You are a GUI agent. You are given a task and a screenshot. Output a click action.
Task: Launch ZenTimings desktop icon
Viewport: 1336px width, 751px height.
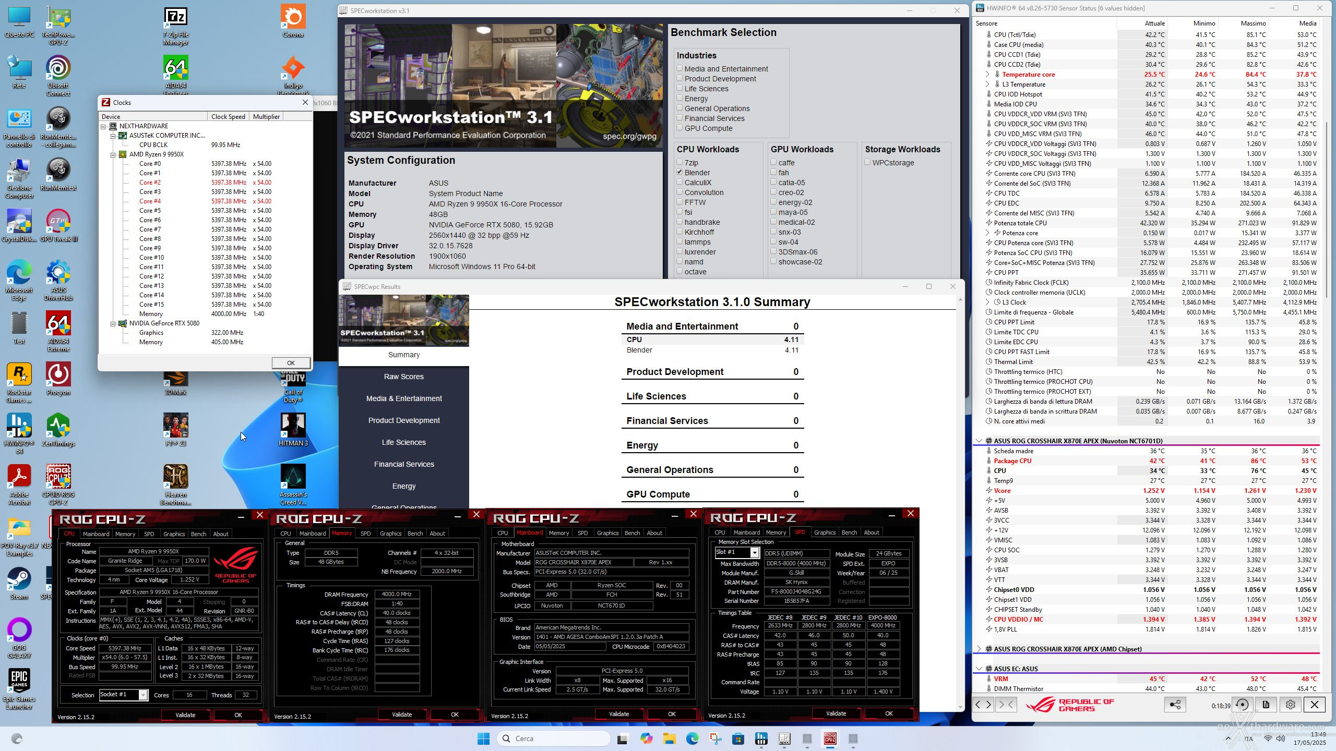pyautogui.click(x=58, y=430)
